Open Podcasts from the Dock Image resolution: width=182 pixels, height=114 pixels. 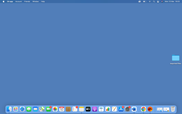tap(95, 109)
